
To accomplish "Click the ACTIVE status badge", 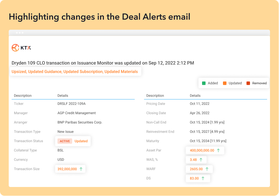I will point(65,141).
